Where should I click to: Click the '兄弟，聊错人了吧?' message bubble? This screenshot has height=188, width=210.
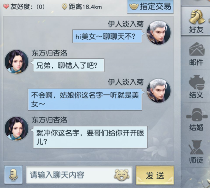(68, 65)
